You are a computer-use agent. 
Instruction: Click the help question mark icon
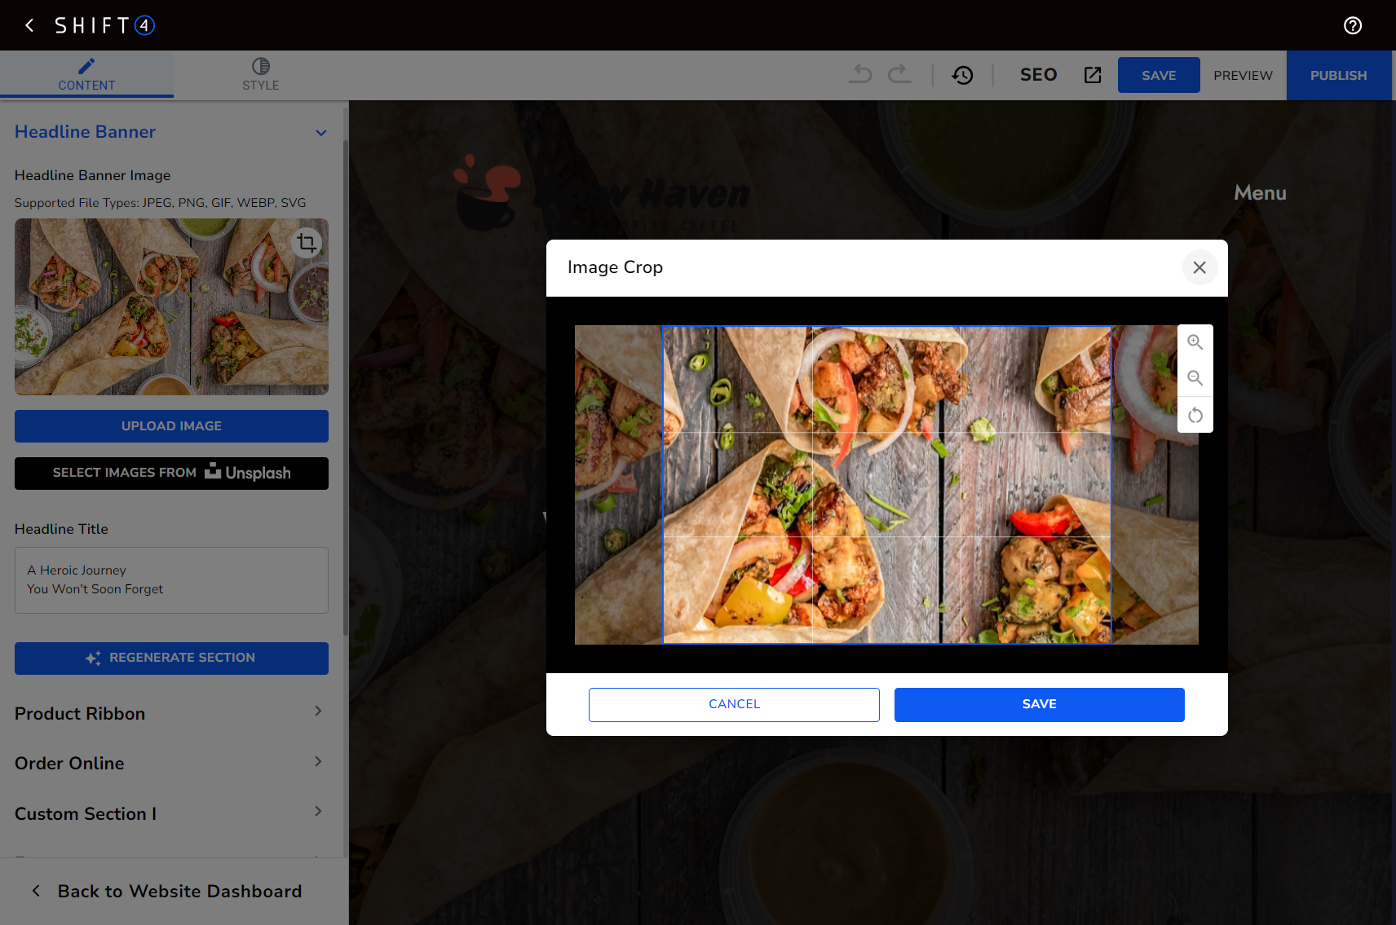point(1352,25)
